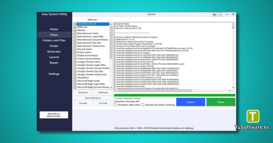
Task: Select Google Chrome Visited Links entry
Action: [92, 75]
